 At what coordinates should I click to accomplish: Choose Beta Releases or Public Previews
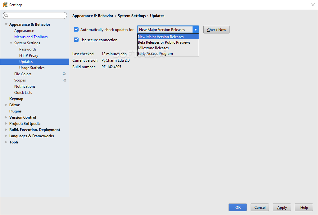coord(168,42)
